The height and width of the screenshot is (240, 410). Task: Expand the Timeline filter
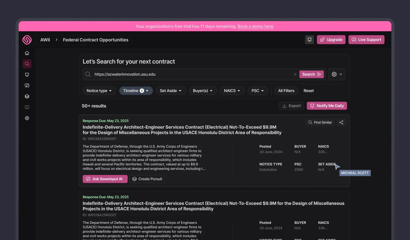136,91
